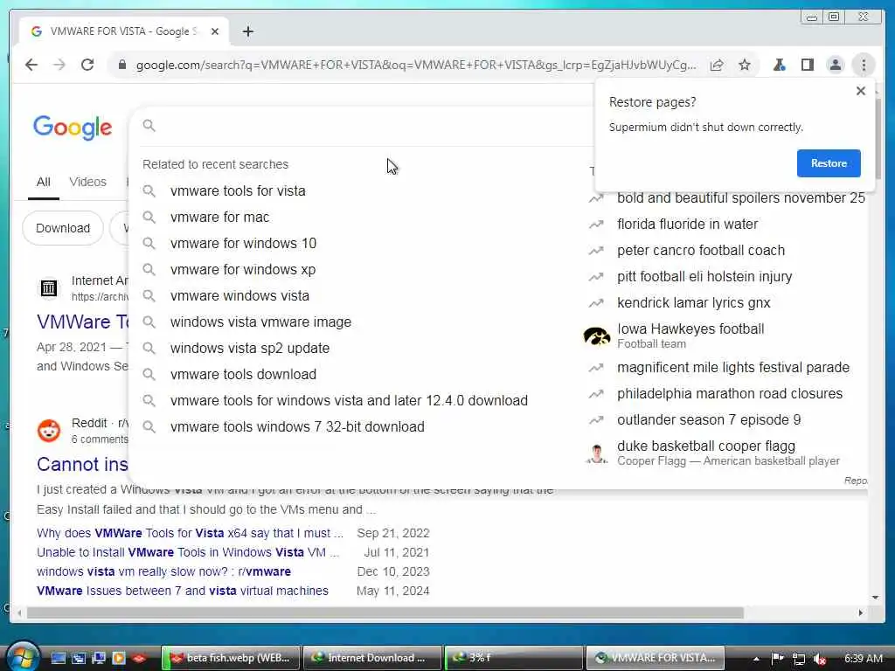Screen dimensions: 895x671
Task: Switch to the Videos results tab
Action: pos(88,182)
